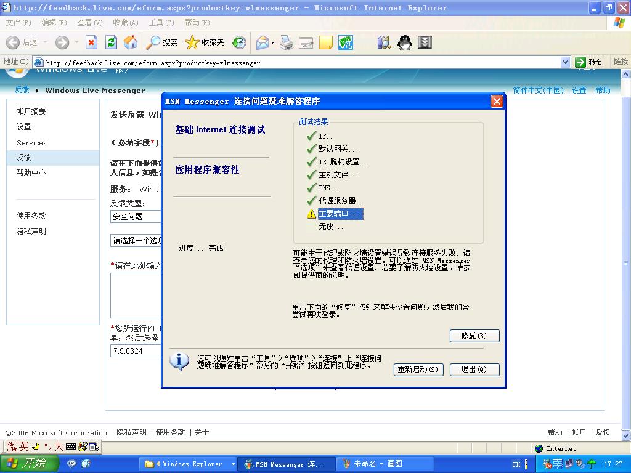Screen dimensions: 631x473
Task: Click the Mail envelope icon
Action: point(262,42)
